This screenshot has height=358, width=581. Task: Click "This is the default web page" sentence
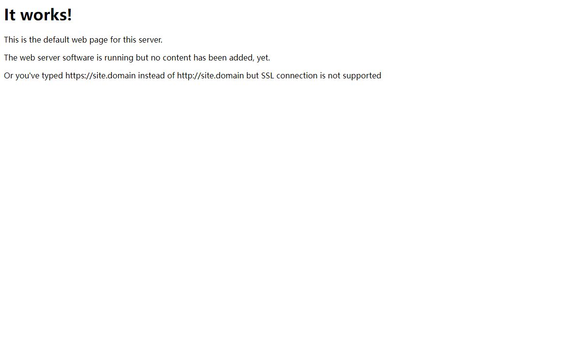(x=83, y=40)
